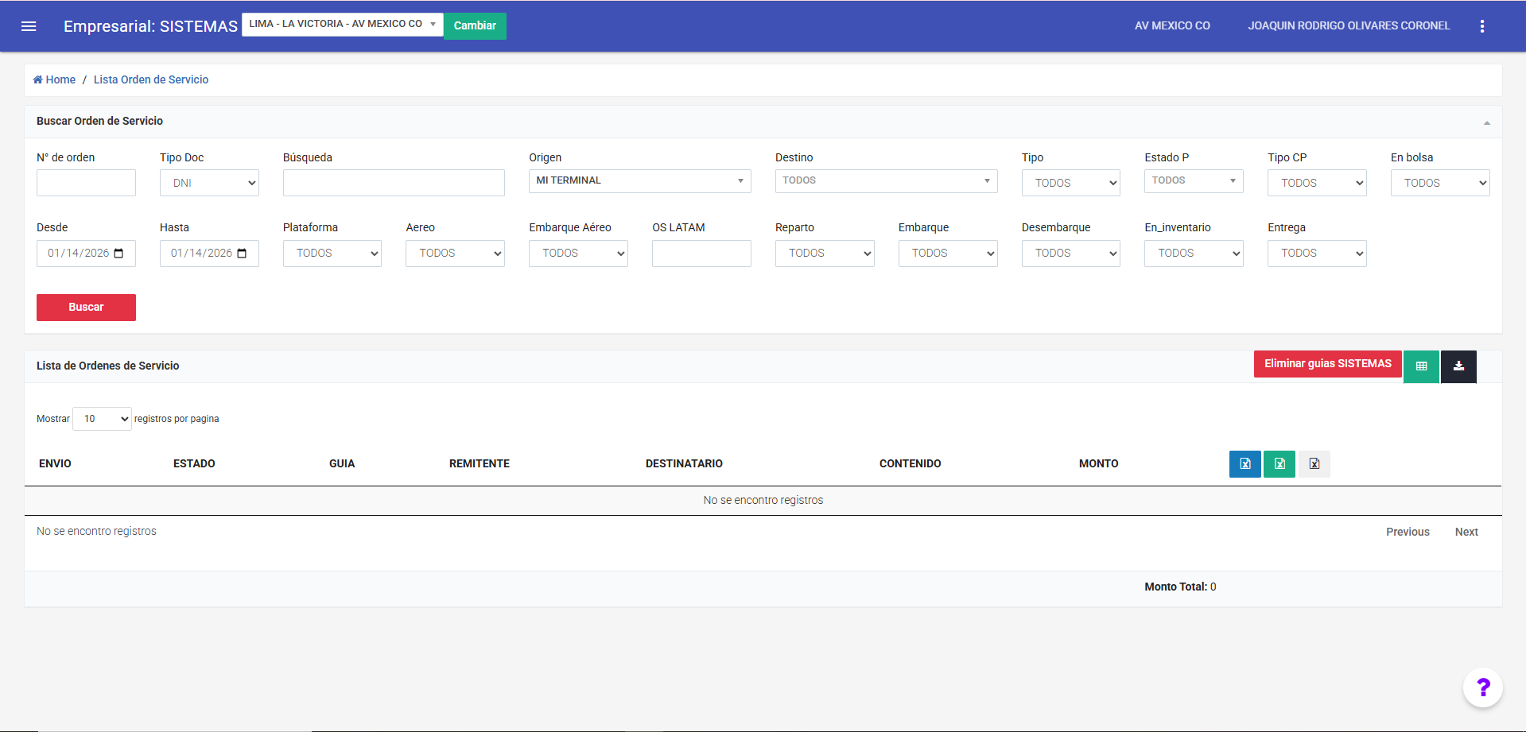The width and height of the screenshot is (1526, 732).
Task: Open the purple question mark help button
Action: point(1482,687)
